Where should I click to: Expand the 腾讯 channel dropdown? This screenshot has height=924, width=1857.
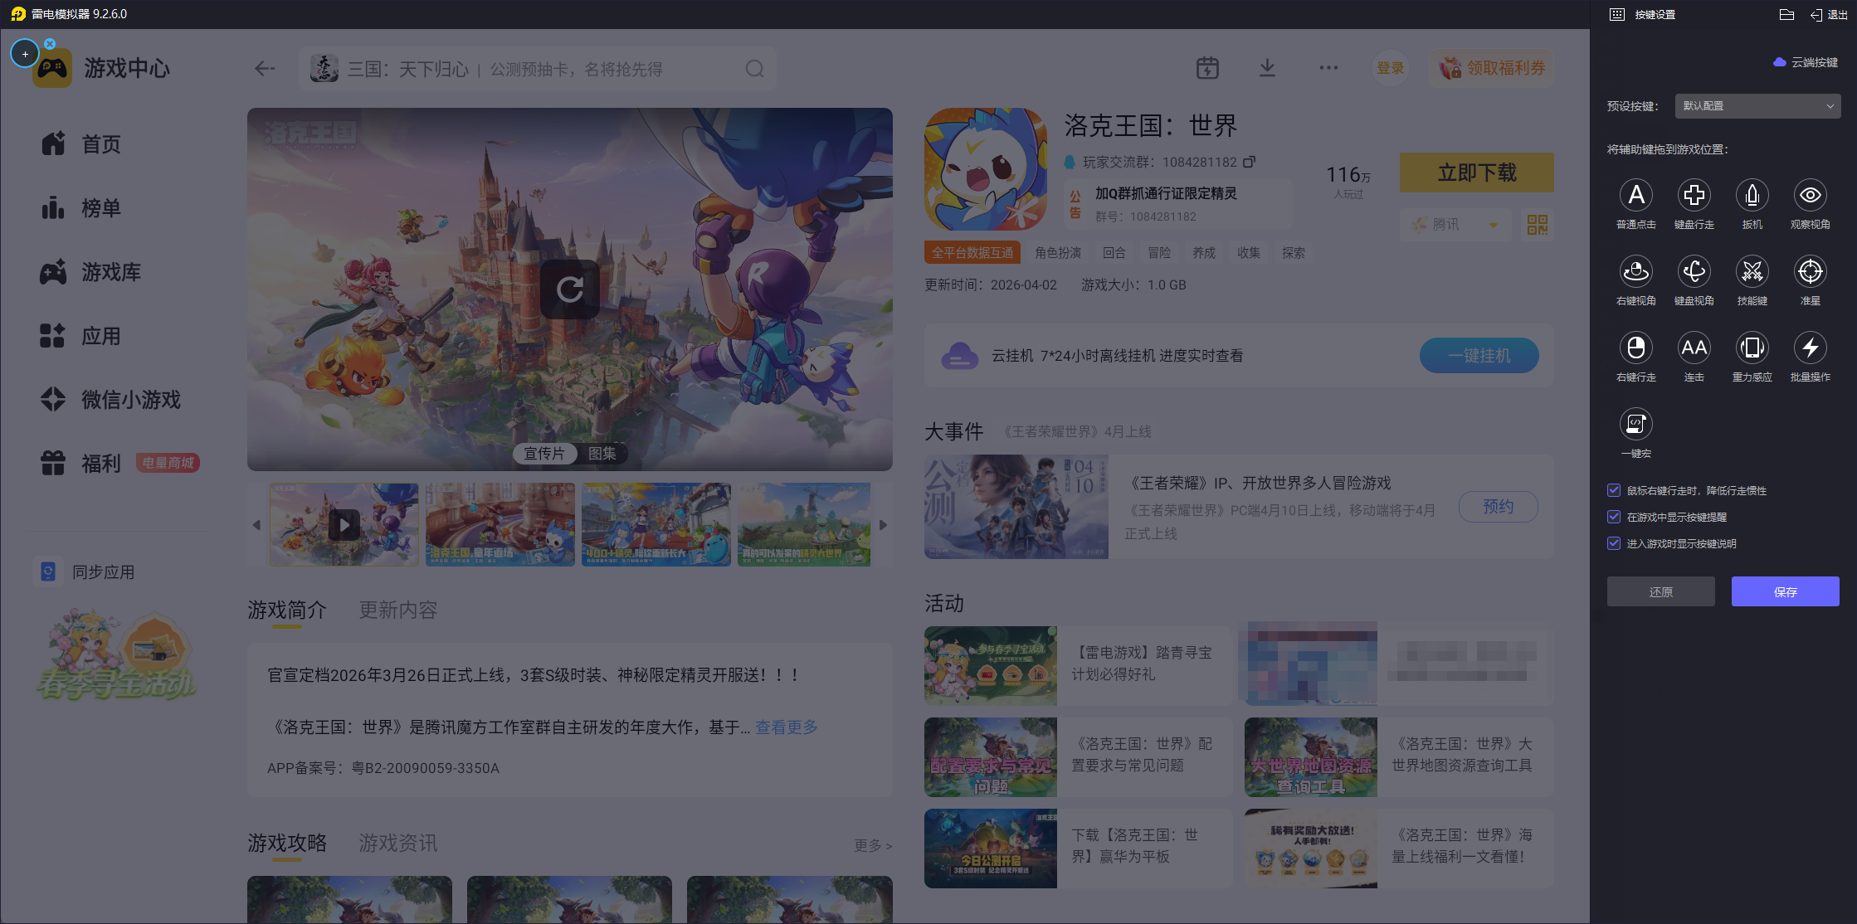1457,225
